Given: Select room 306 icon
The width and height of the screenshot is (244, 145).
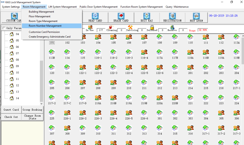Looking at the screenshot, I should pyautogui.click(x=236, y=113).
